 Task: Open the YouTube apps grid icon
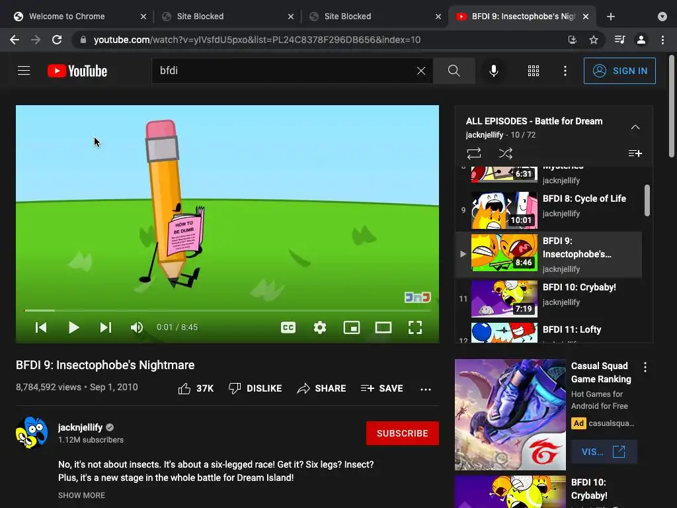pyautogui.click(x=534, y=71)
